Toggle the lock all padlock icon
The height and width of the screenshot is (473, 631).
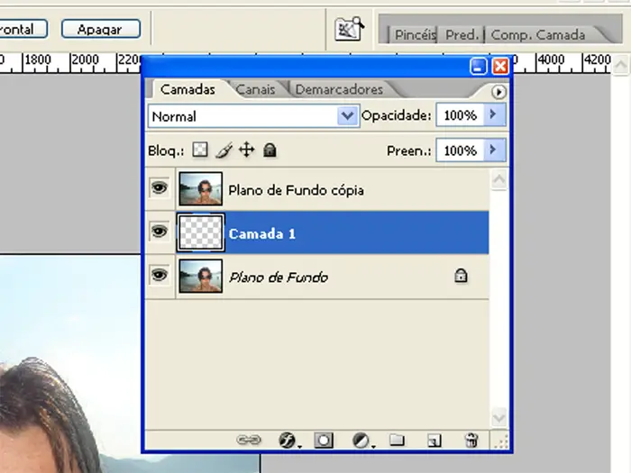(x=269, y=150)
